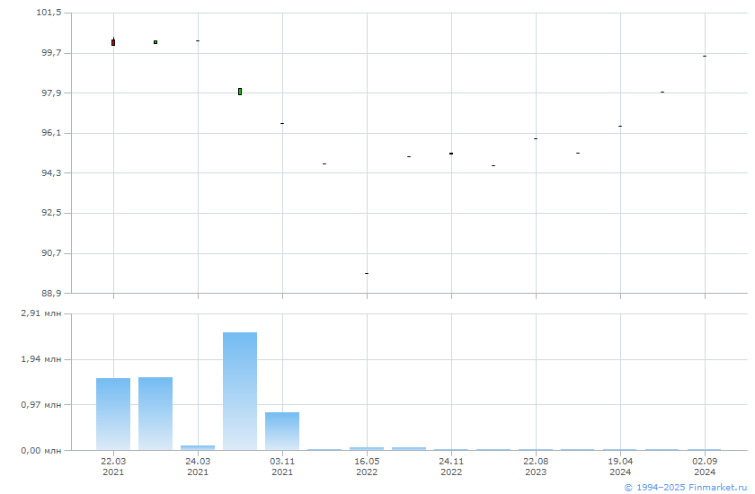Screen dimensions: 755x494
Task: Select the price mark at 24.03 2021
Action: (198, 41)
